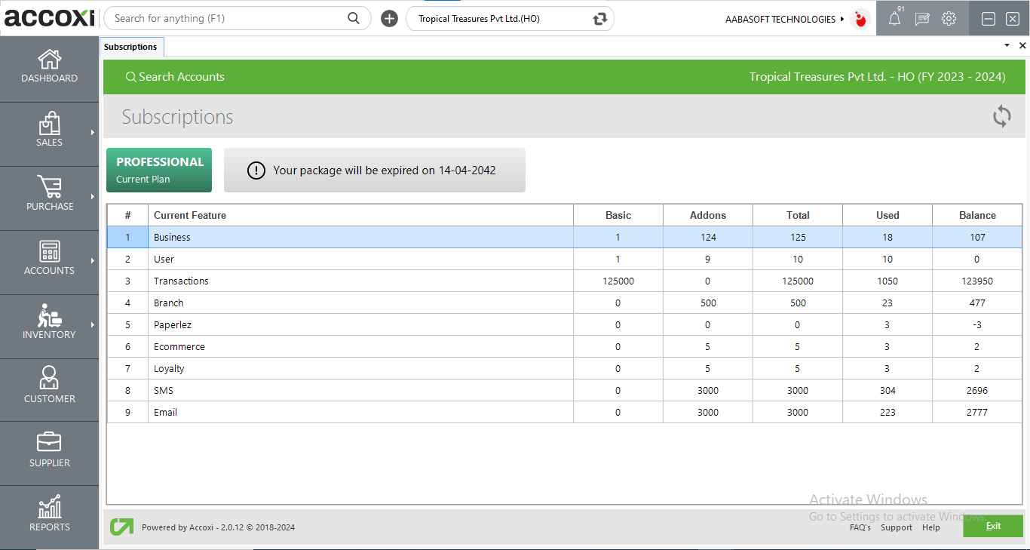Select the Email feature row

[x=565, y=412]
